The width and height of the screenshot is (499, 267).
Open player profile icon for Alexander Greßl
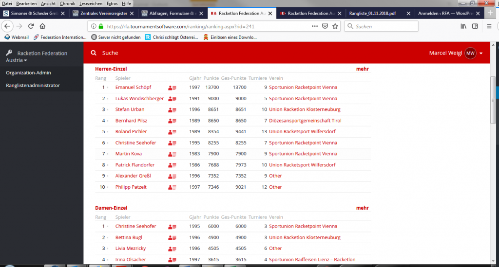point(172,176)
